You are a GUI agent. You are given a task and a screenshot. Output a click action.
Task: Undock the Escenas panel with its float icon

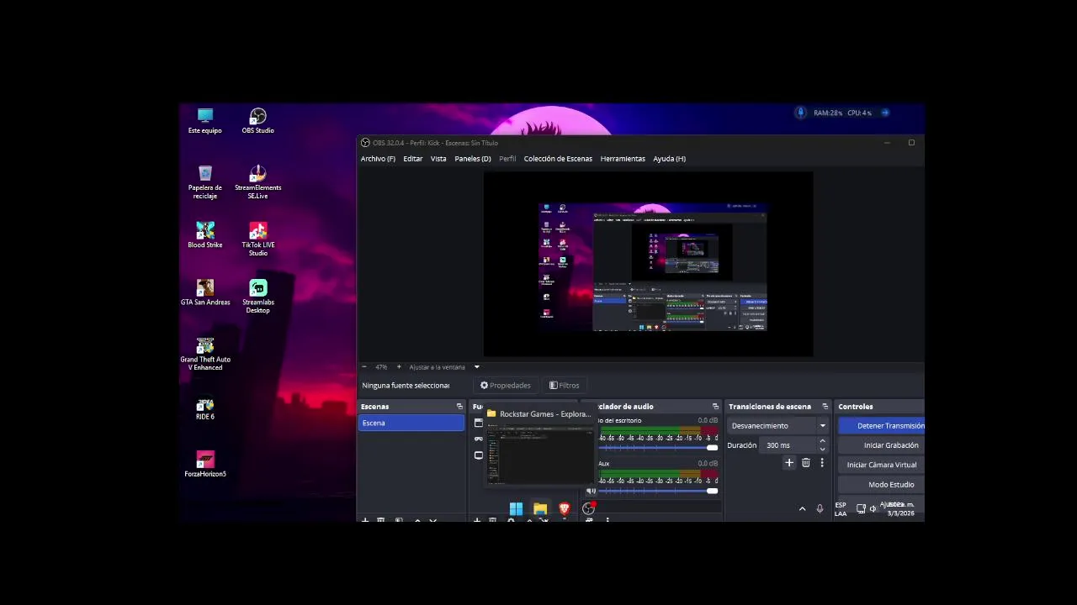[459, 407]
